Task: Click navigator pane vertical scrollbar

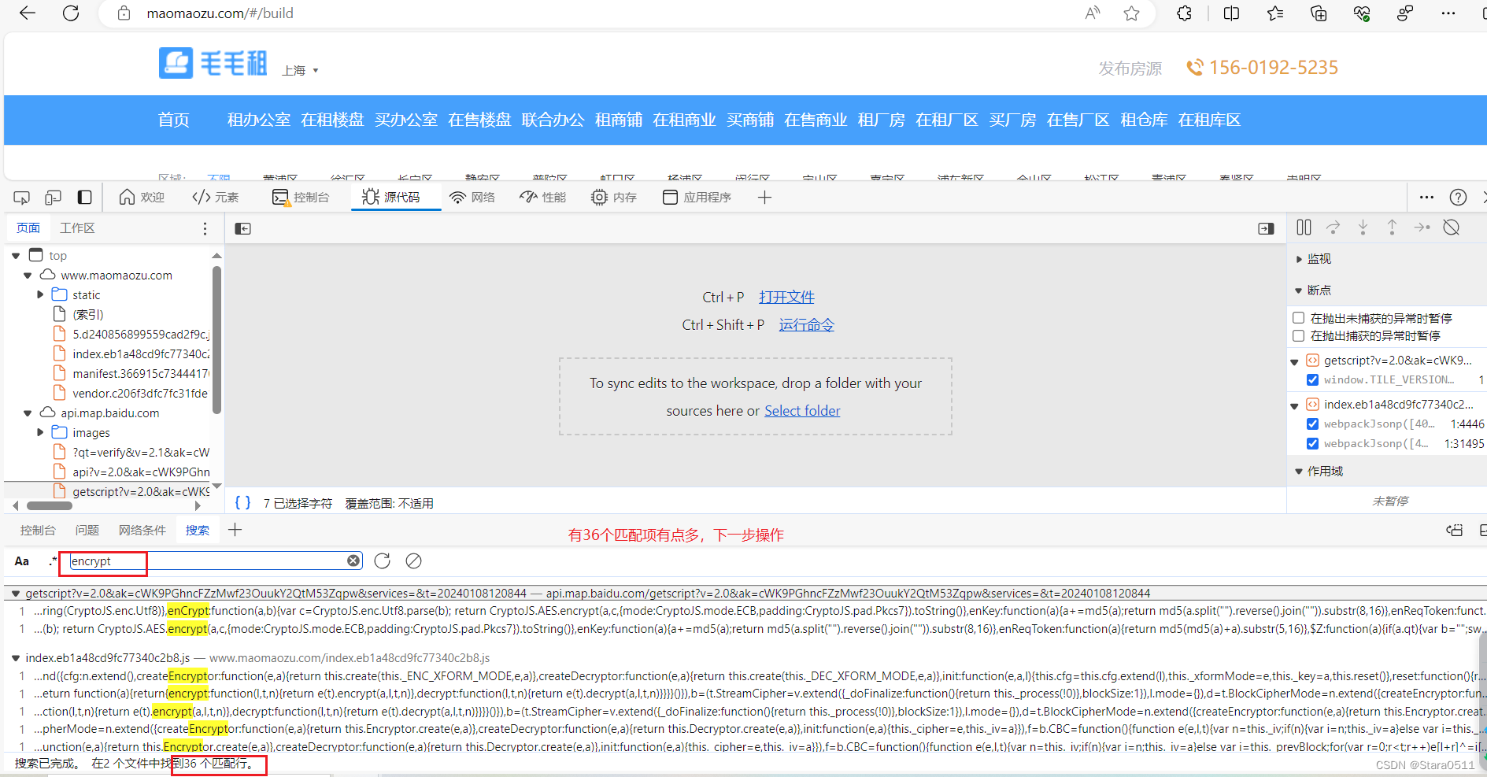Action: coord(216,340)
